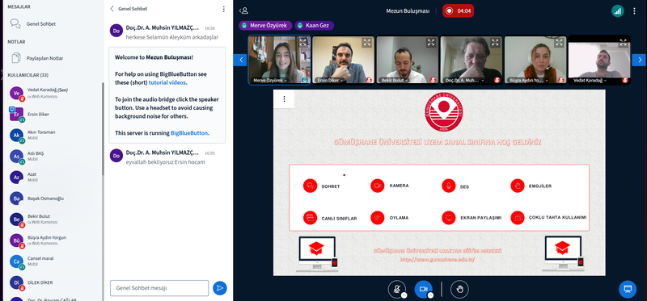Toggle microphone mute button

pos(397,290)
